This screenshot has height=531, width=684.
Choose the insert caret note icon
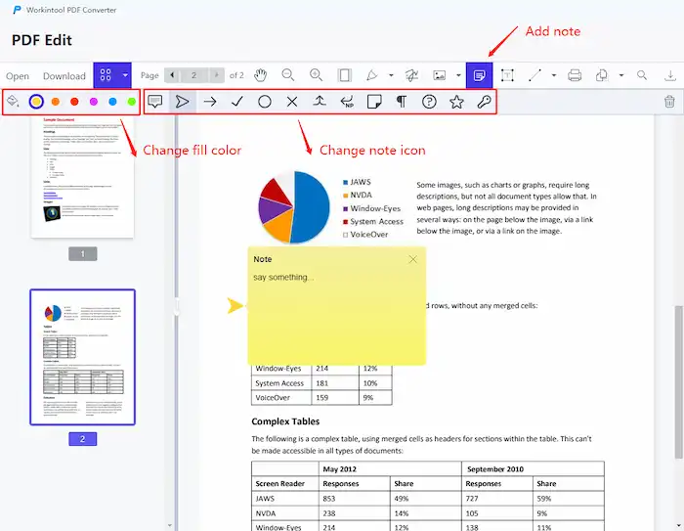tap(320, 102)
